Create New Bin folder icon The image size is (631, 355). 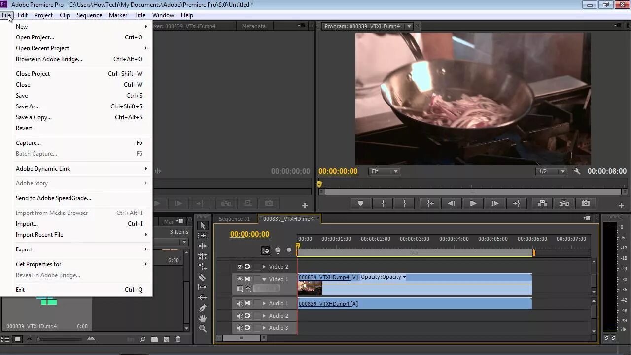point(154,339)
